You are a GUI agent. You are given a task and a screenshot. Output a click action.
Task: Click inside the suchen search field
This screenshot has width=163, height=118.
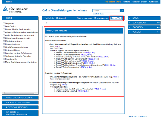tap(106, 11)
